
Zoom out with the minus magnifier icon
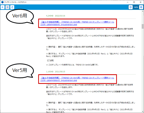131,7
